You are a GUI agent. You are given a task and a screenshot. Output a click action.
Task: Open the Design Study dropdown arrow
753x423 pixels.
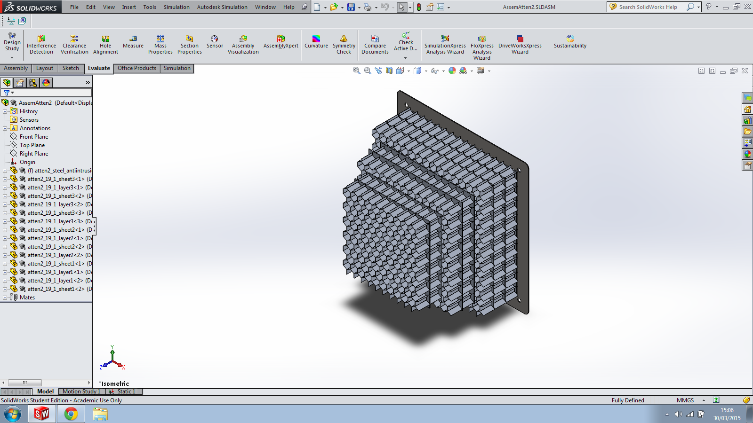coord(12,58)
